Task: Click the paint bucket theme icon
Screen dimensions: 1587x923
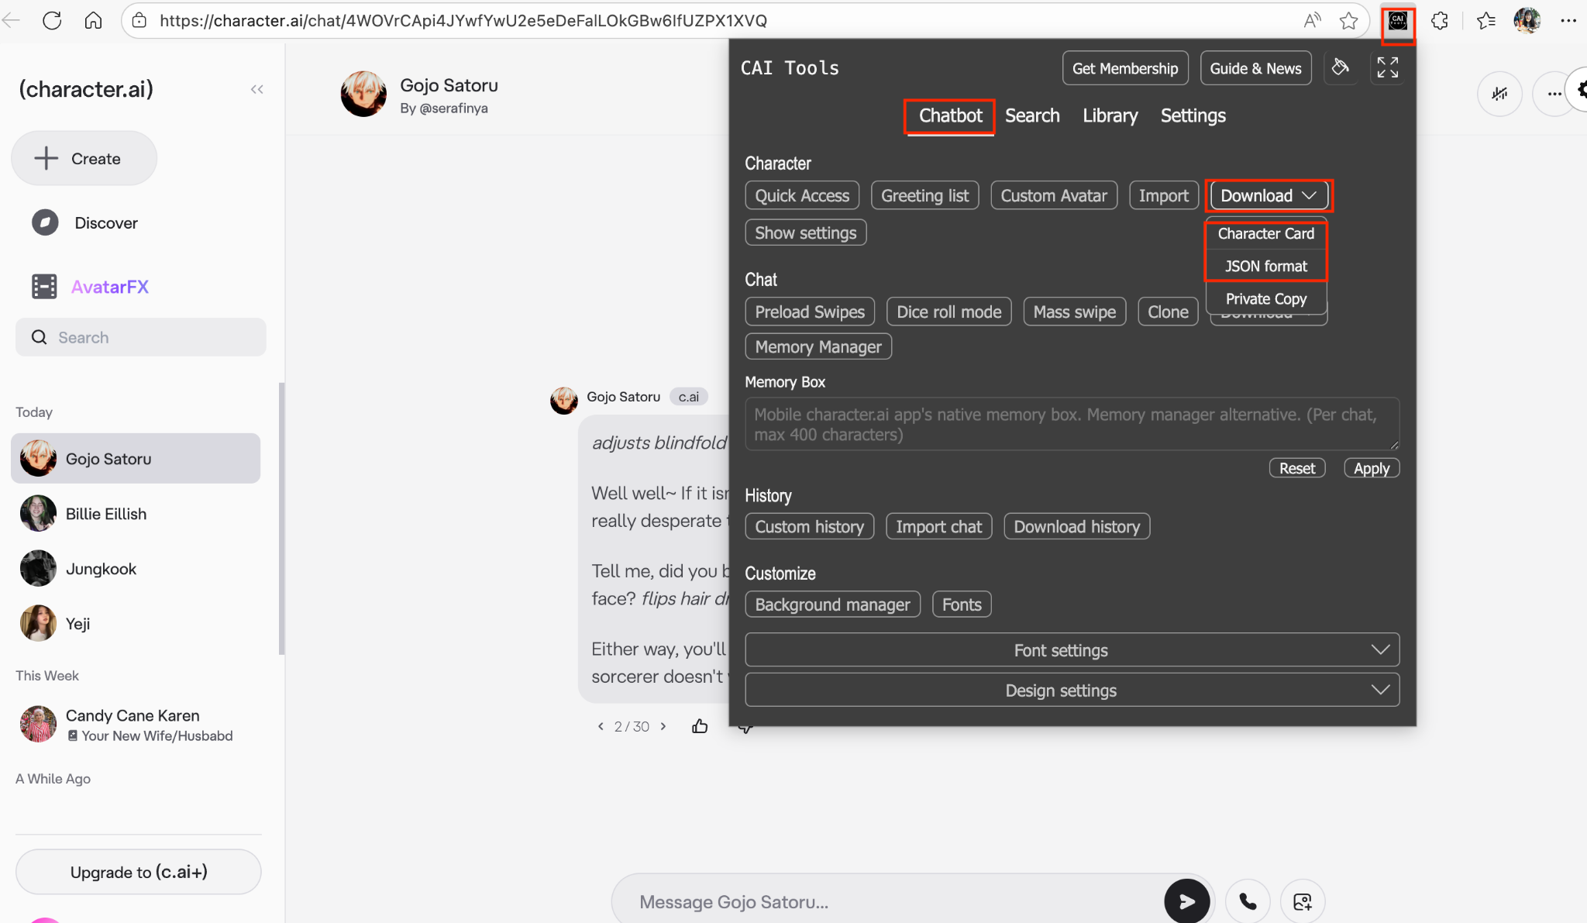Action: 1340,68
